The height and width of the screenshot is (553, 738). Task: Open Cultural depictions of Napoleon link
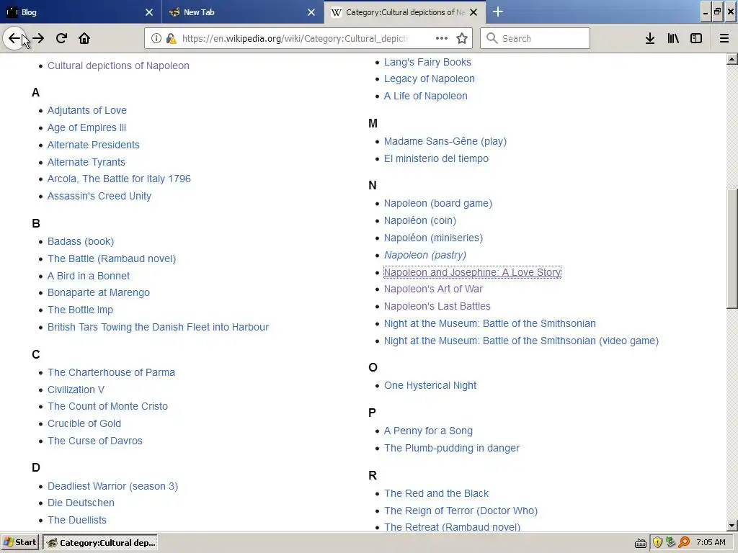pos(119,66)
